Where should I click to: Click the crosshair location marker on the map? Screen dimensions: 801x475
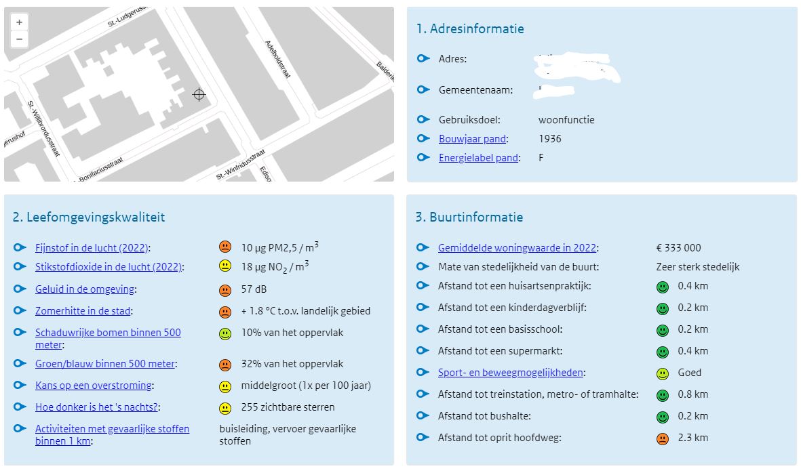199,94
